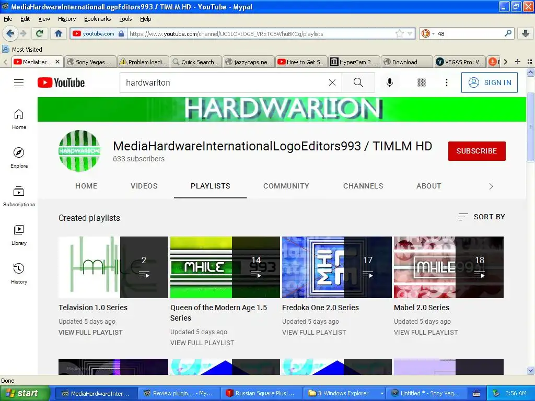Switch to the COMMUNITY tab
This screenshot has width=535, height=401.
tap(286, 186)
